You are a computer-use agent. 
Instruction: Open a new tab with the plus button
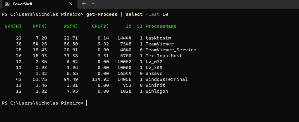[84, 4]
